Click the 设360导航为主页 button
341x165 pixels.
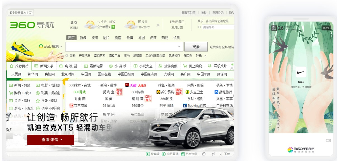click(x=21, y=13)
